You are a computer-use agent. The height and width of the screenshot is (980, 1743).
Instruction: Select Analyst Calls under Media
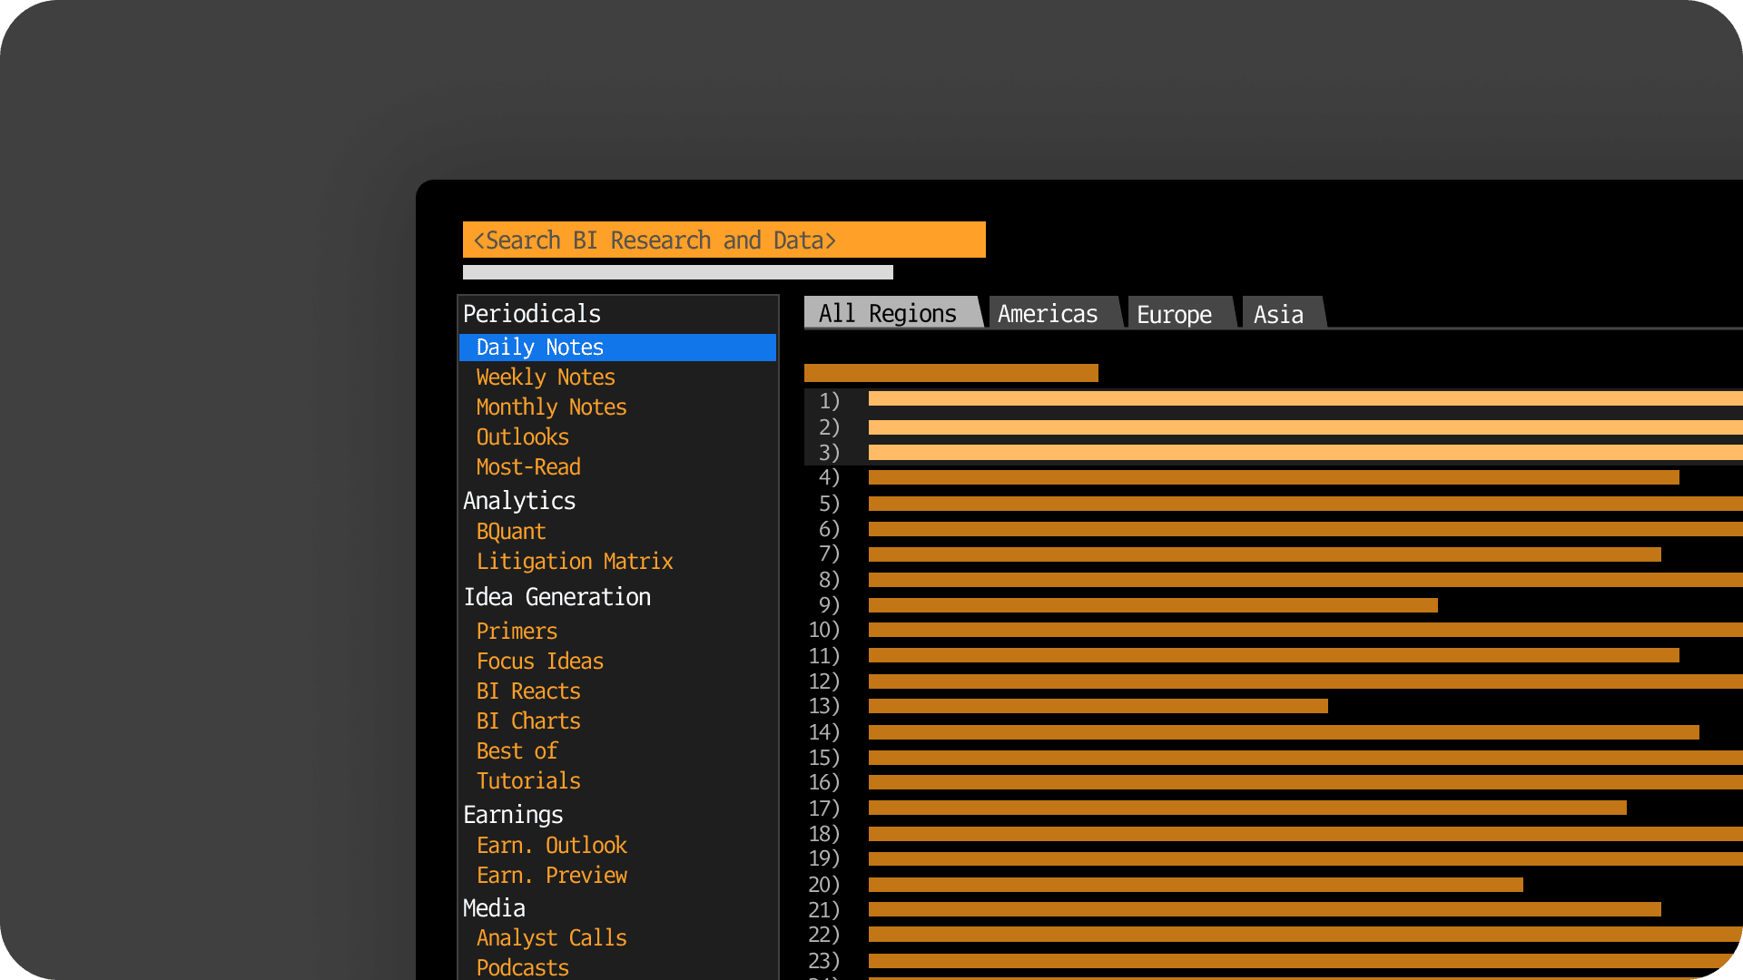tap(551, 937)
